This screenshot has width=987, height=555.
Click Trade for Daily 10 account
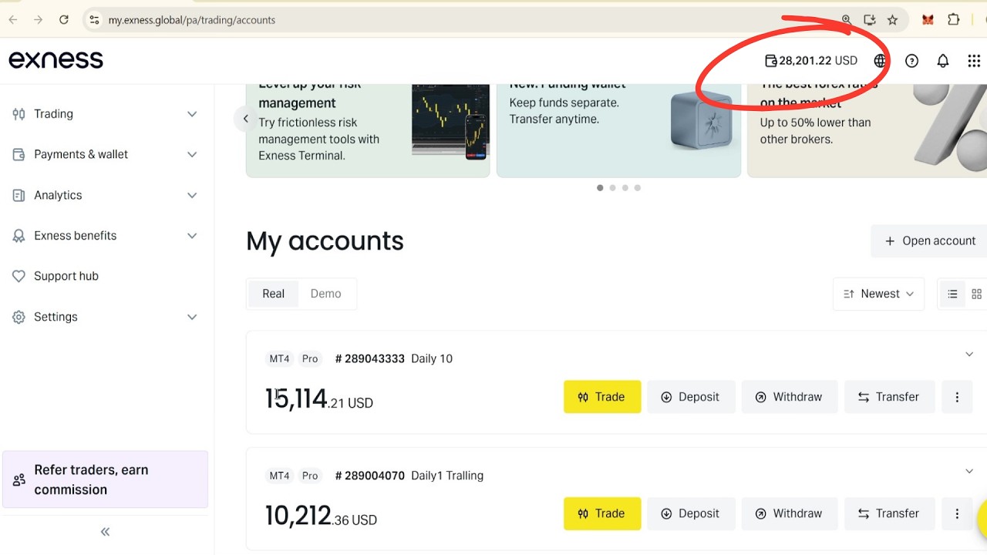602,397
